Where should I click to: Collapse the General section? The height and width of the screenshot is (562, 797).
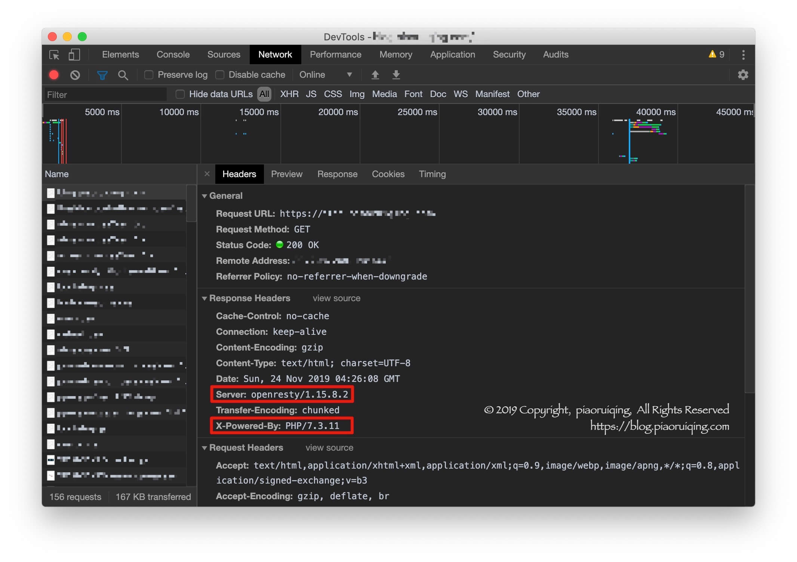tap(204, 196)
